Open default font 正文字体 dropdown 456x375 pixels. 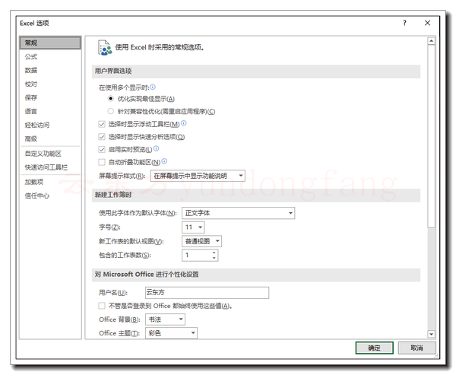pos(238,213)
